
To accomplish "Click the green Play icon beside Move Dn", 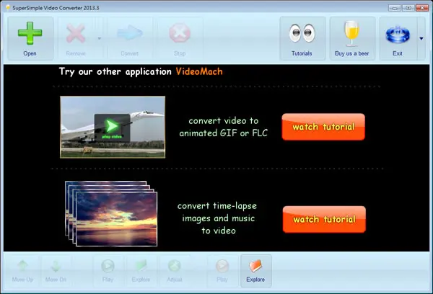I will point(108,271).
